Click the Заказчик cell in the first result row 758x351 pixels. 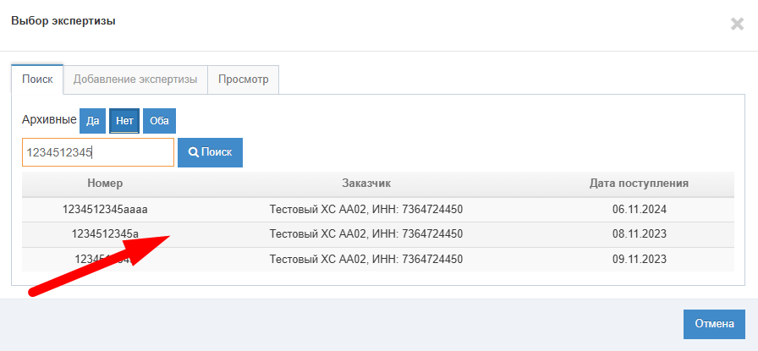coord(366,209)
